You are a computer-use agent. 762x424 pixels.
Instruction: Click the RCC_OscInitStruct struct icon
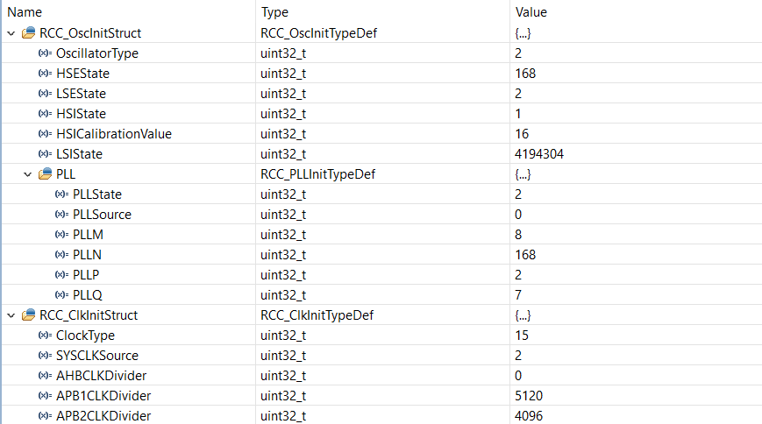pos(28,33)
